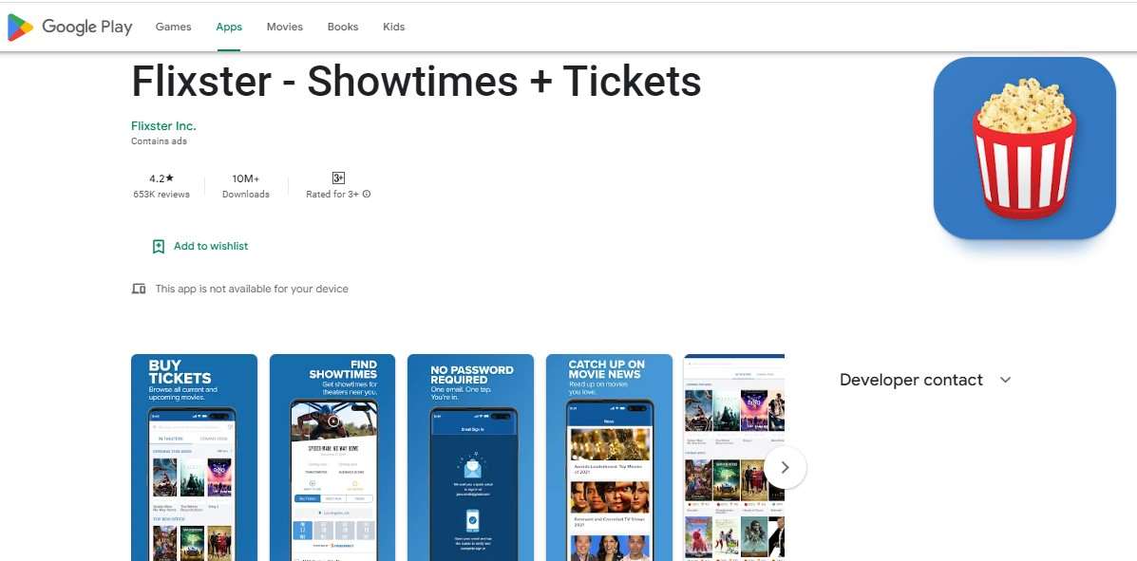The width and height of the screenshot is (1137, 561).
Task: Click the device availability icon
Action: [x=139, y=289]
